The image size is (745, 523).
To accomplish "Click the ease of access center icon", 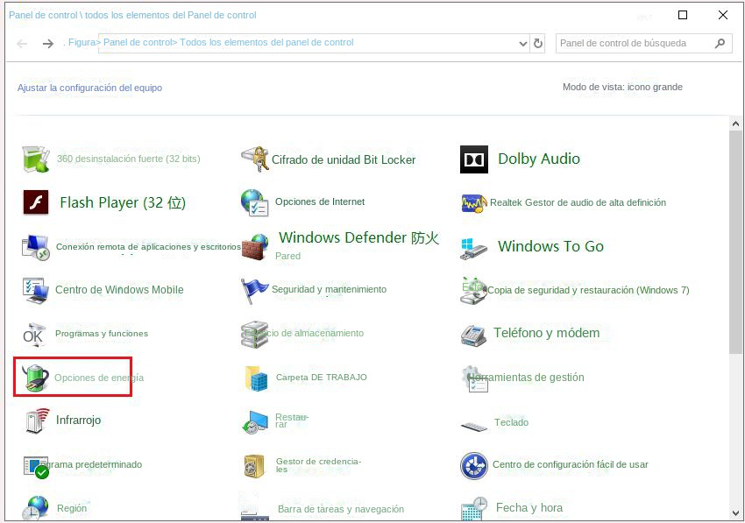I will pyautogui.click(x=473, y=465).
